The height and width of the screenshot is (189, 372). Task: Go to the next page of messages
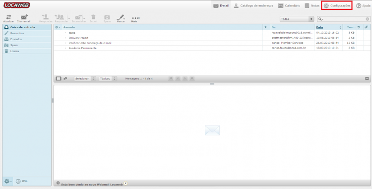tap(185, 78)
